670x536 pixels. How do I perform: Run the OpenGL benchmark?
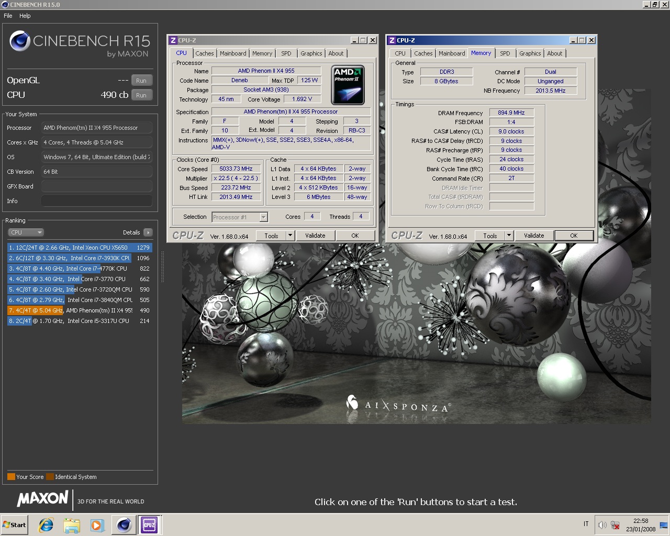tap(141, 81)
